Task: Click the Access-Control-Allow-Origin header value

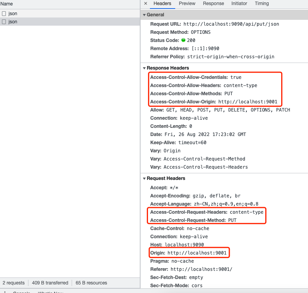Action: (248, 102)
